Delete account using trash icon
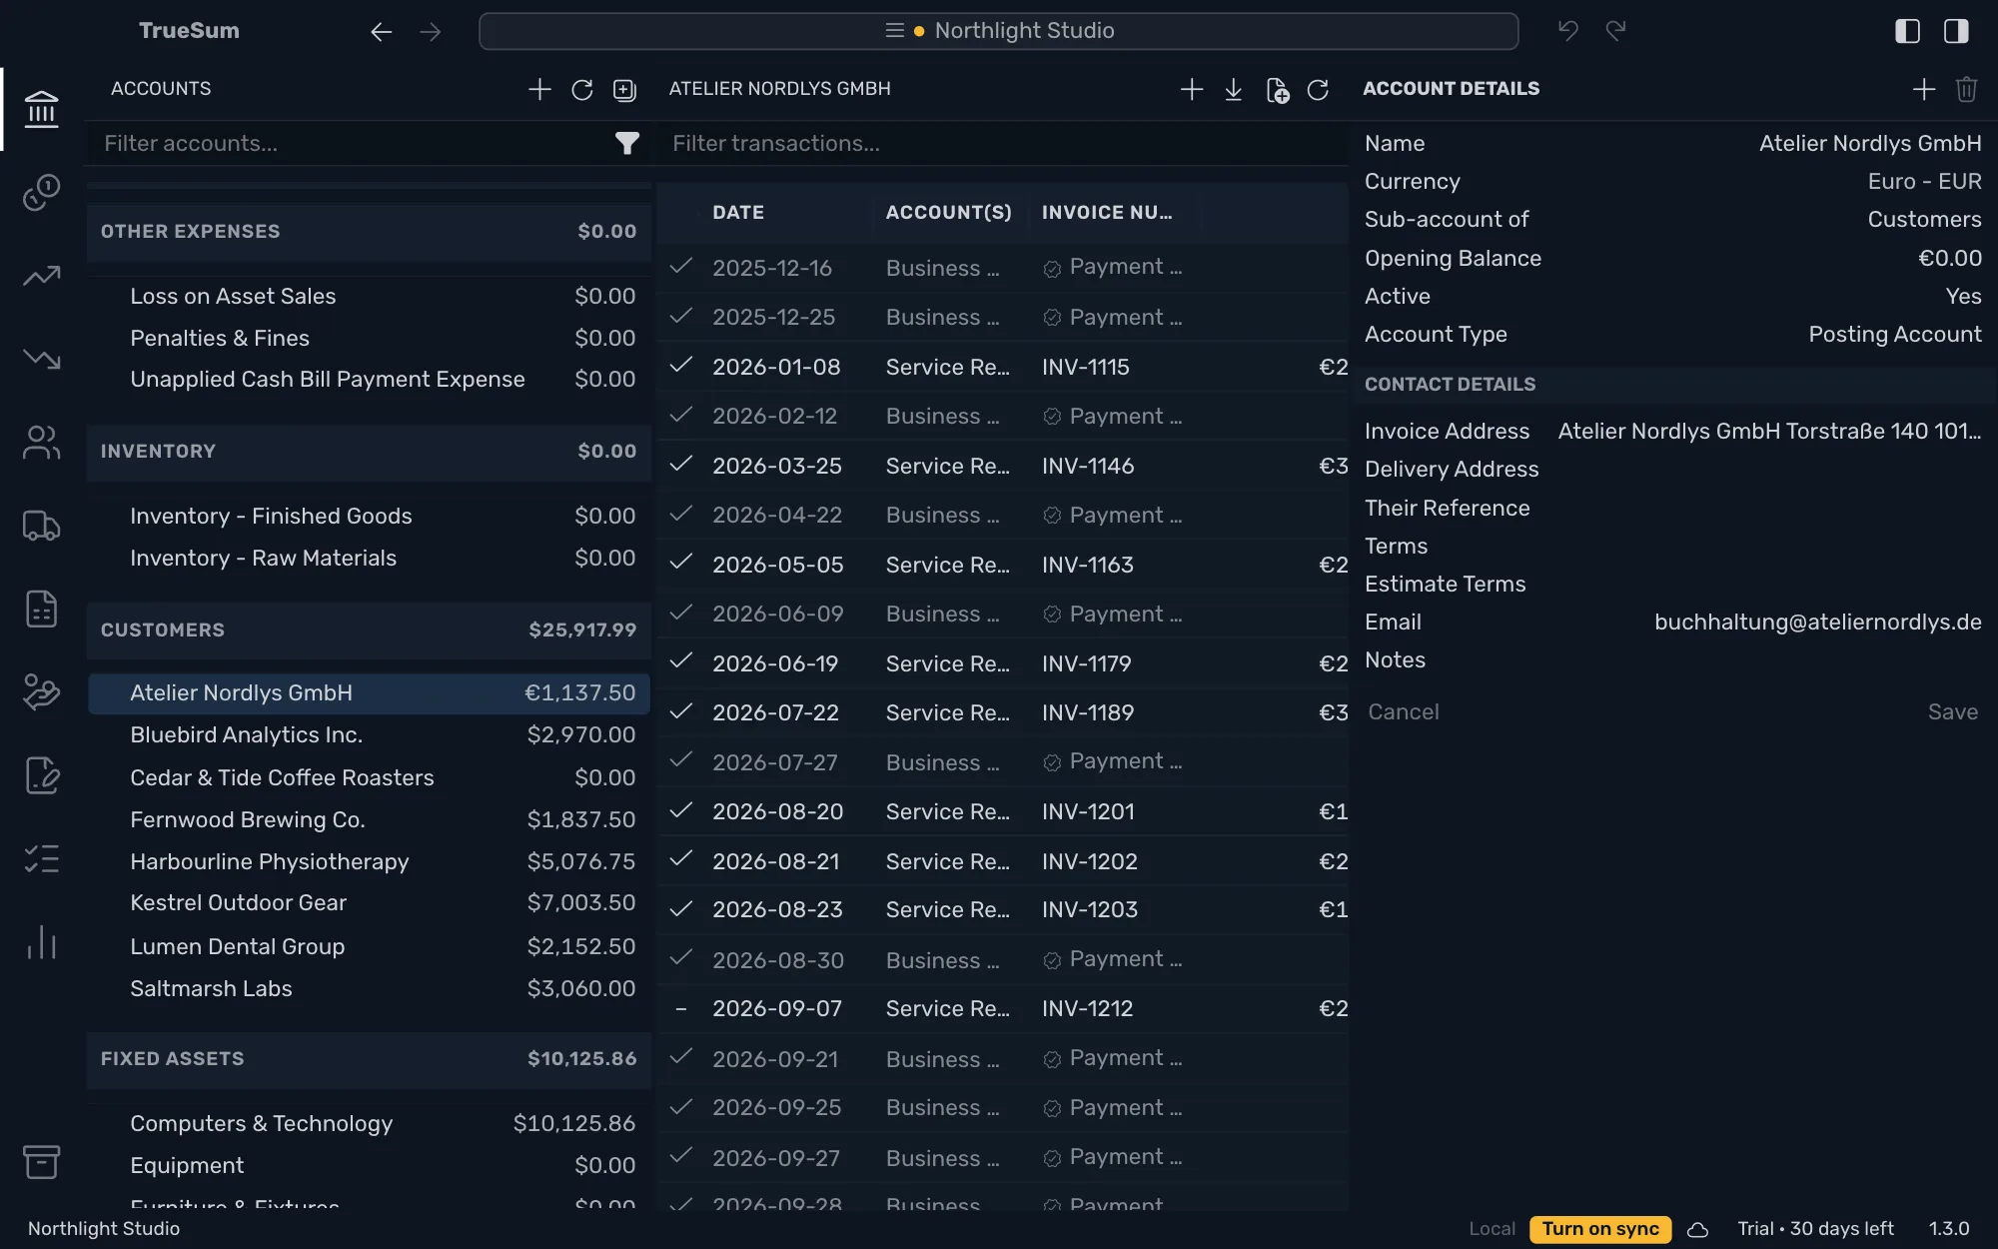 coord(1966,89)
